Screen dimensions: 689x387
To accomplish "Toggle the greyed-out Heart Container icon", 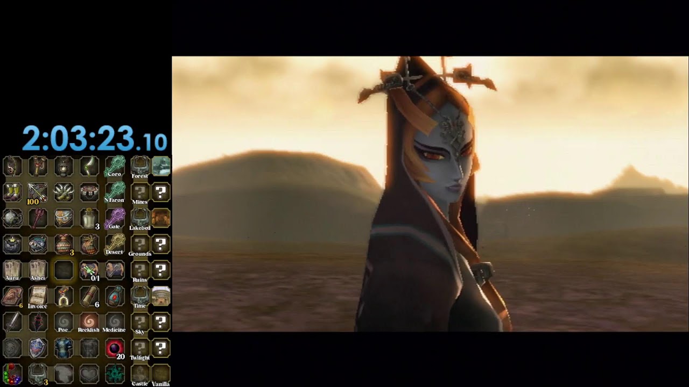I will tap(89, 374).
